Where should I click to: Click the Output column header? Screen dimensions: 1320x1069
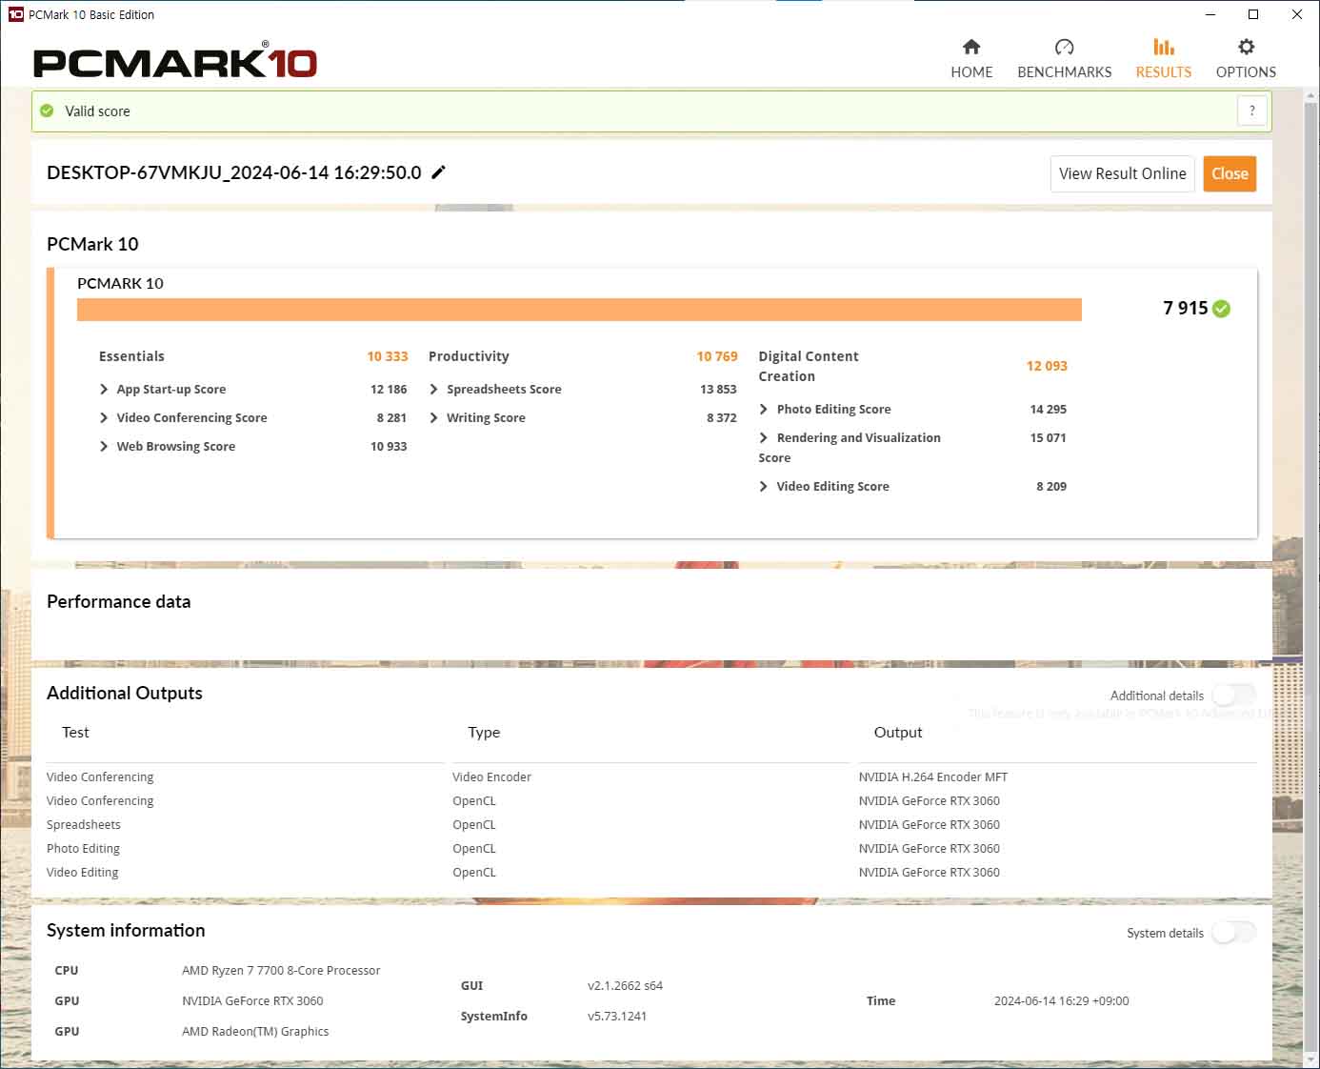(898, 732)
